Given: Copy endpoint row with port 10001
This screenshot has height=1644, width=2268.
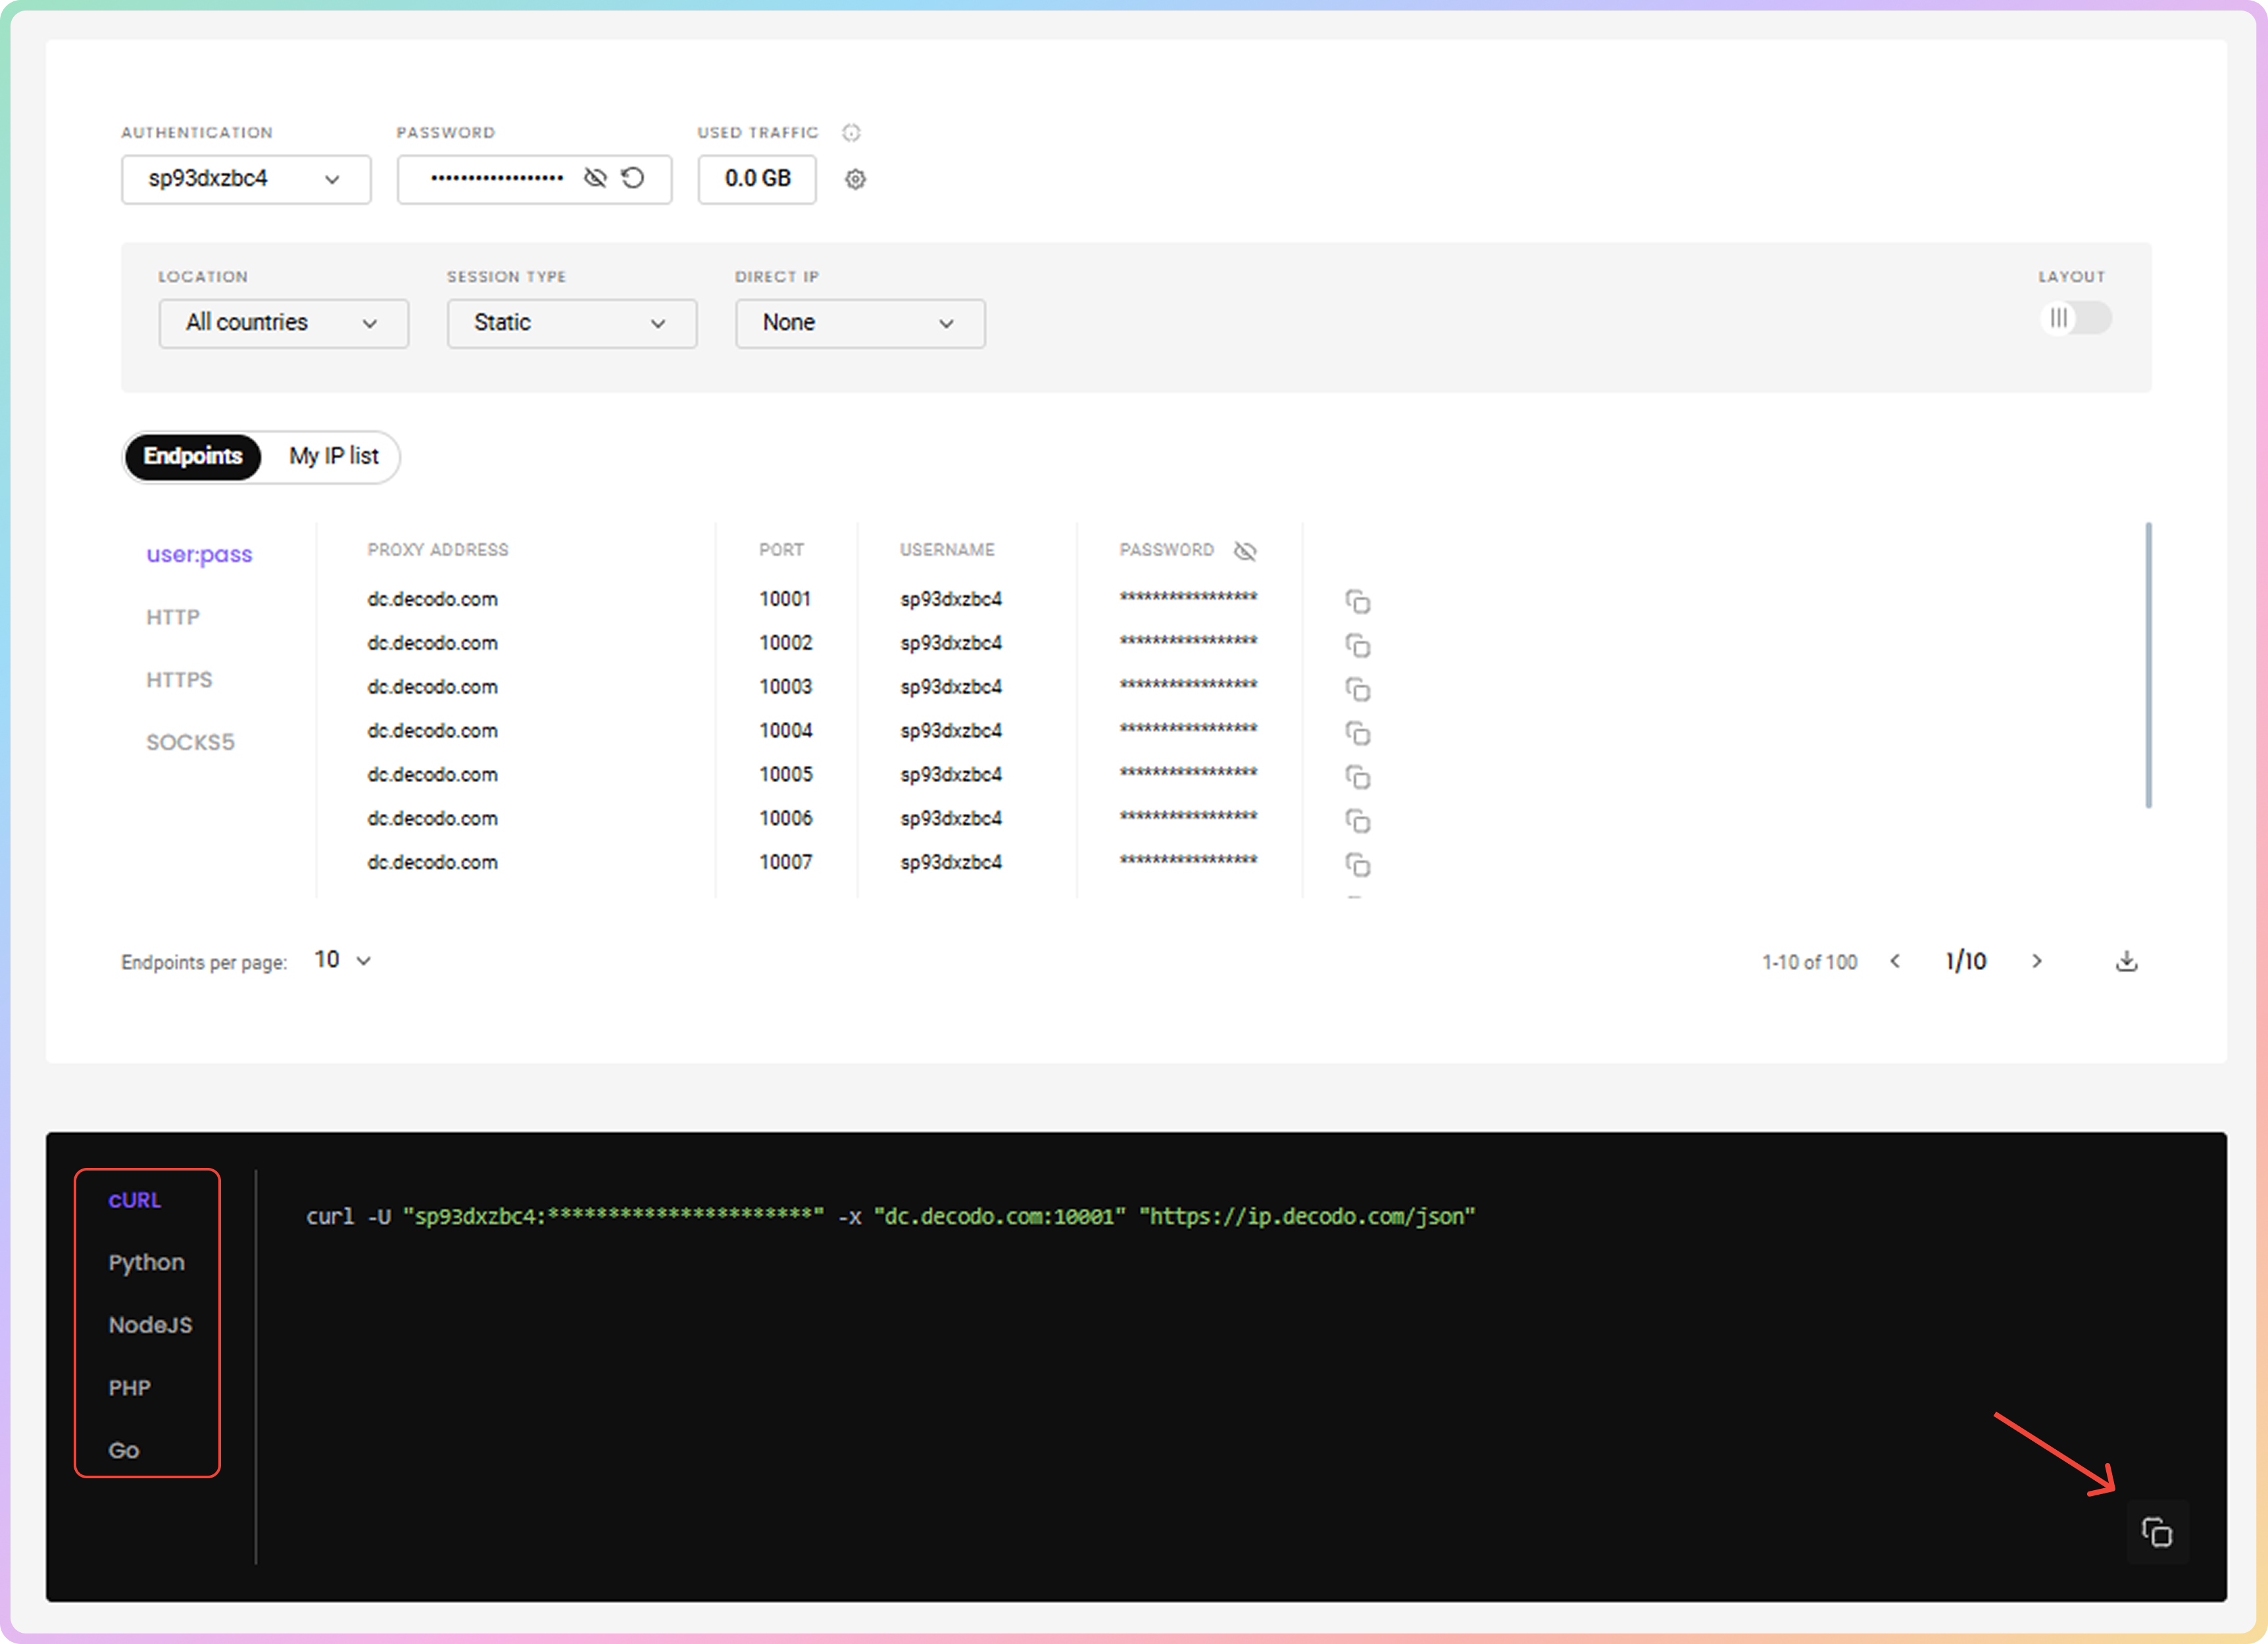Looking at the screenshot, I should tap(1357, 601).
